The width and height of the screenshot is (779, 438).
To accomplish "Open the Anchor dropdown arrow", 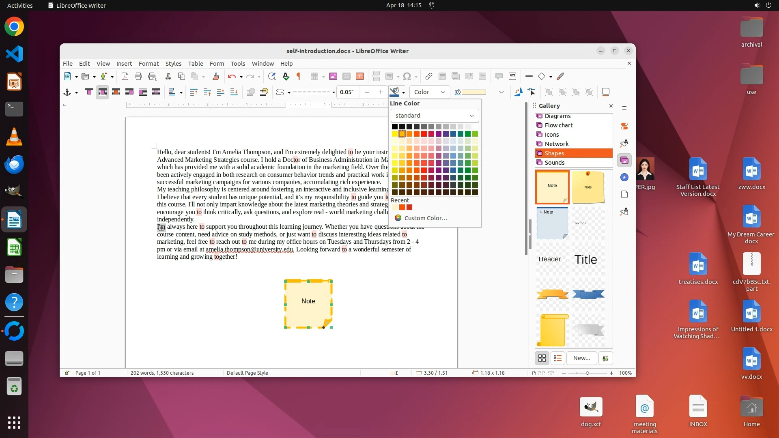I will [76, 92].
